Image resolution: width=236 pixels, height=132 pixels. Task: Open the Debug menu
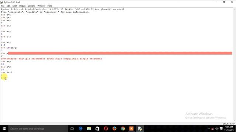22,6
